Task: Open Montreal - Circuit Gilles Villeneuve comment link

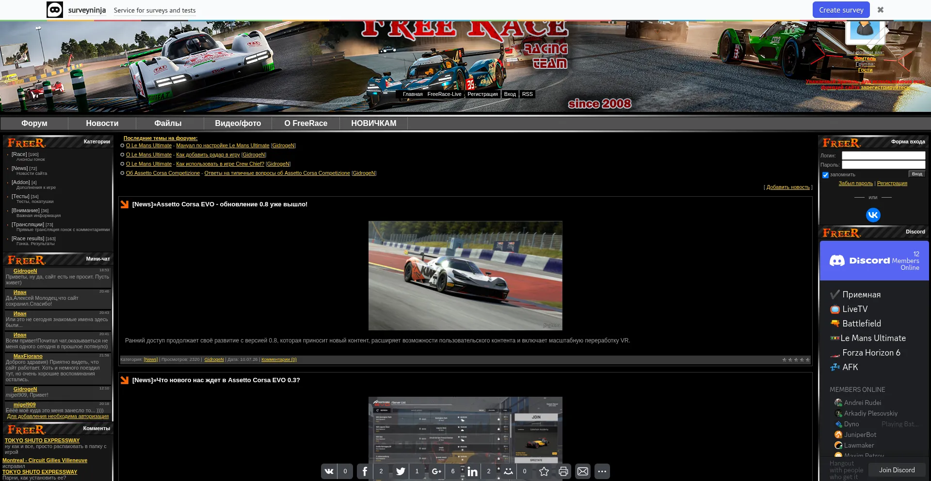Action: pos(45,460)
